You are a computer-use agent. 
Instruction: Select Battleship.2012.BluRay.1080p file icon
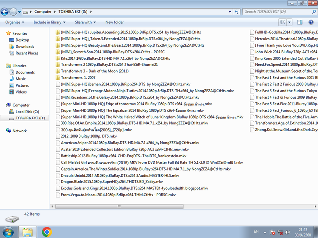pos(58,156)
